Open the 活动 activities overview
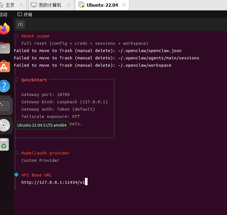Image resolution: width=227 pixels, height=215 pixels. (x=4, y=14)
